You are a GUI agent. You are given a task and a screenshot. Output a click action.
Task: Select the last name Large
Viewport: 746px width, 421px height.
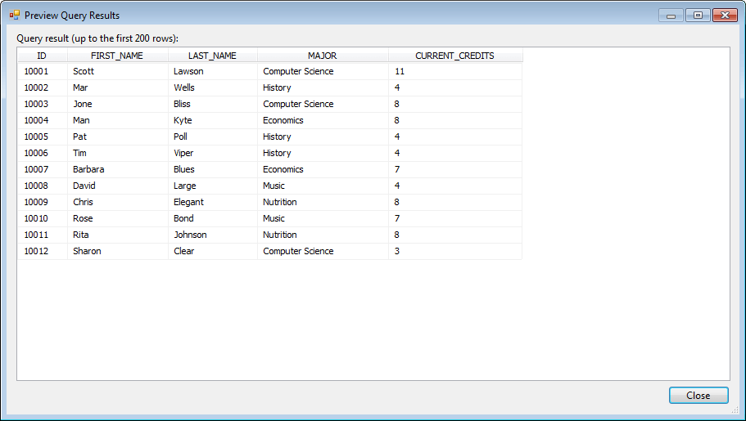[213, 186]
